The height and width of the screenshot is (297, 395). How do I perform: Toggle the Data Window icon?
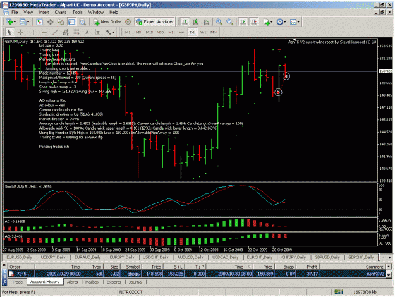(x=51, y=22)
